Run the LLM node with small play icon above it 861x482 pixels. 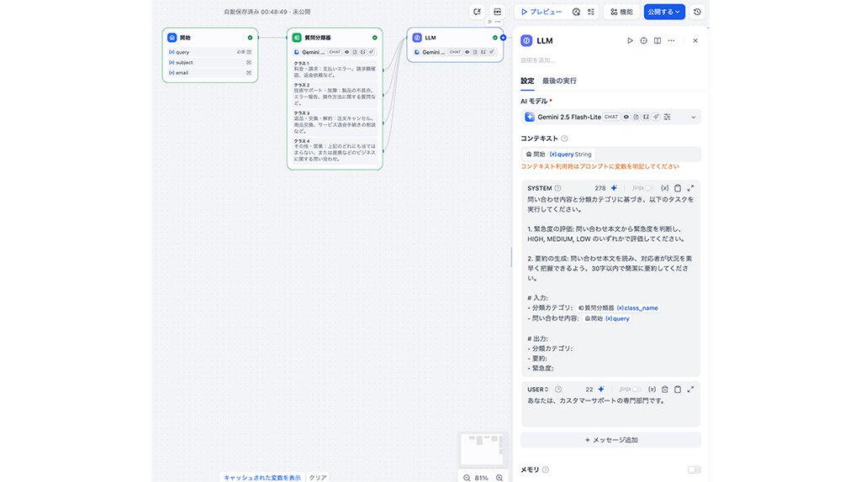[x=490, y=22]
